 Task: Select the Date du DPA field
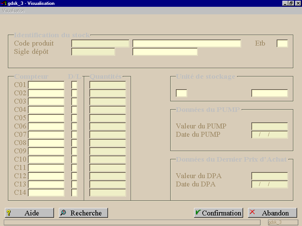[x=270, y=184]
